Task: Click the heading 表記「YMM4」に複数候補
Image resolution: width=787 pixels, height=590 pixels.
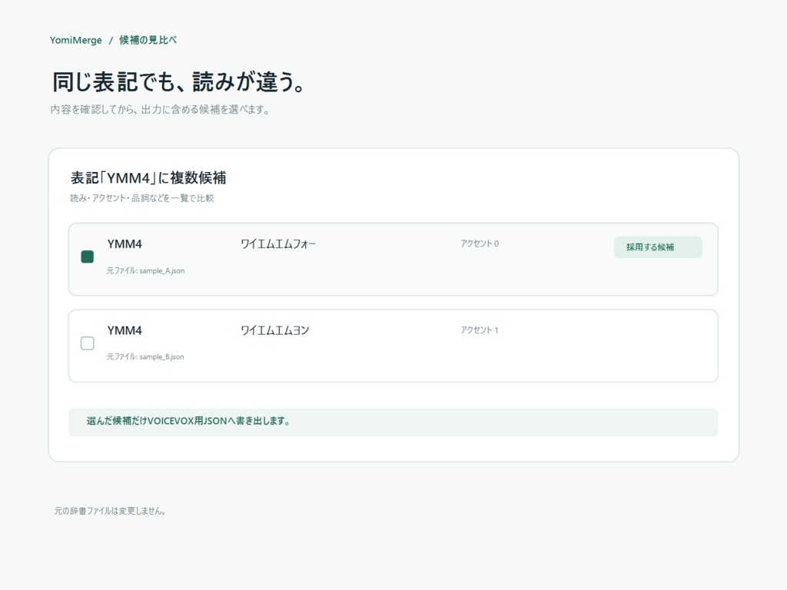Action: 148,177
